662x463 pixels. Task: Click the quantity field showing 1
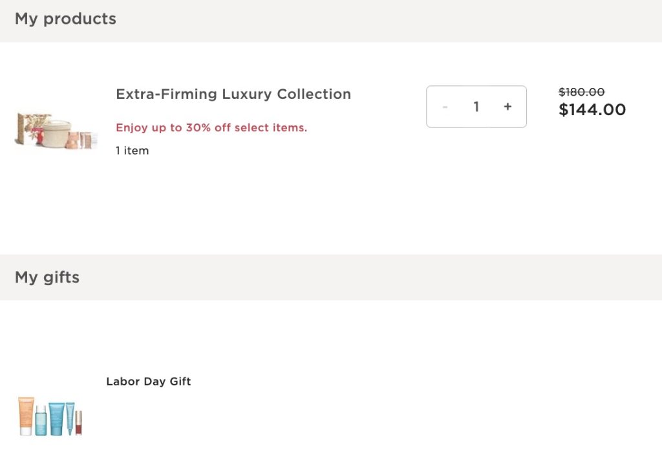[x=476, y=107]
